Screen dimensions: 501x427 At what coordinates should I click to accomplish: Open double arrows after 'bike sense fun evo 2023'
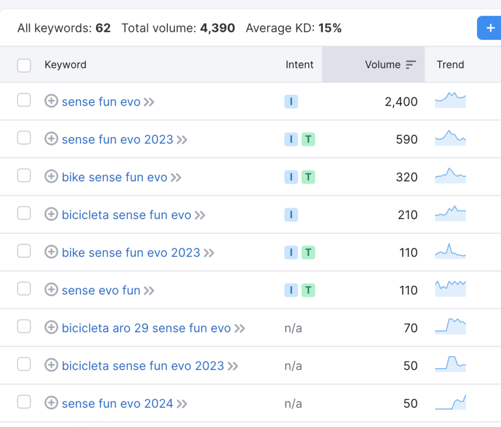[209, 253]
